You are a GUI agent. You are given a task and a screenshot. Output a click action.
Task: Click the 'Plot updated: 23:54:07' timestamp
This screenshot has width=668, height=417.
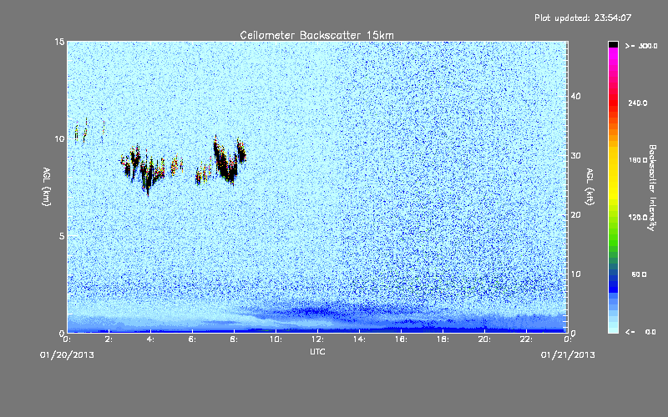coord(583,18)
